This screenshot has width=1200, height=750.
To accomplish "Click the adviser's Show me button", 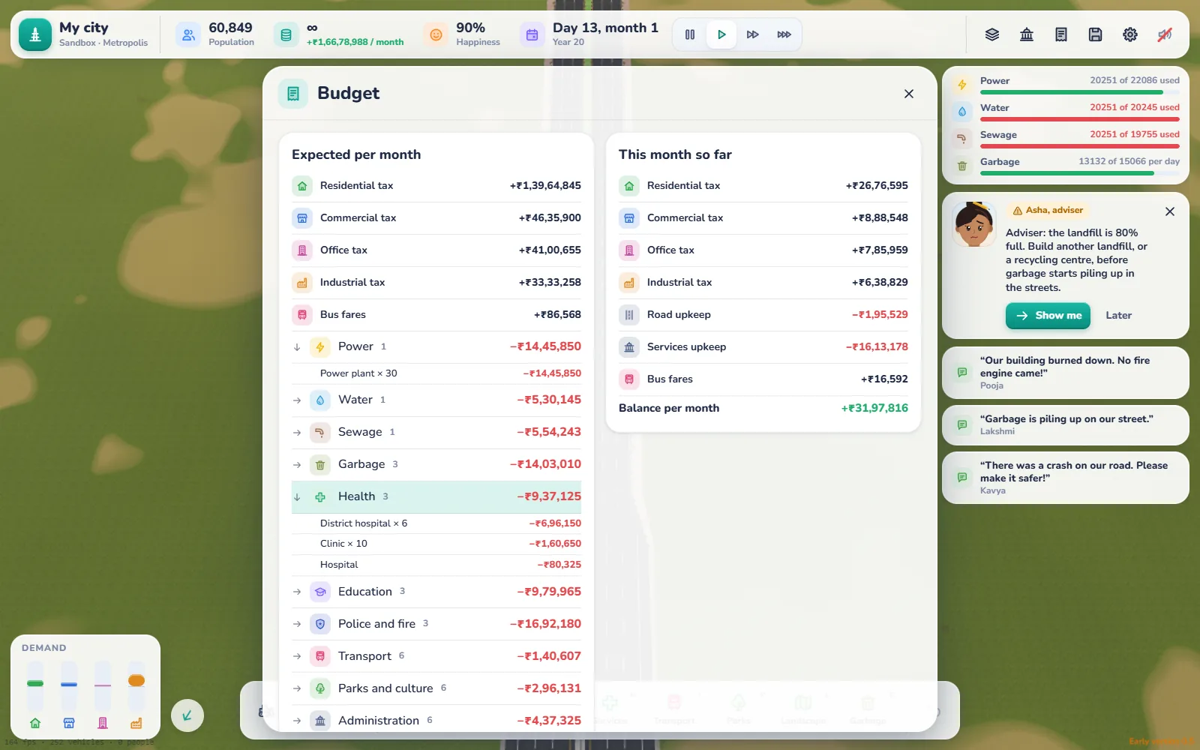I will (x=1048, y=316).
